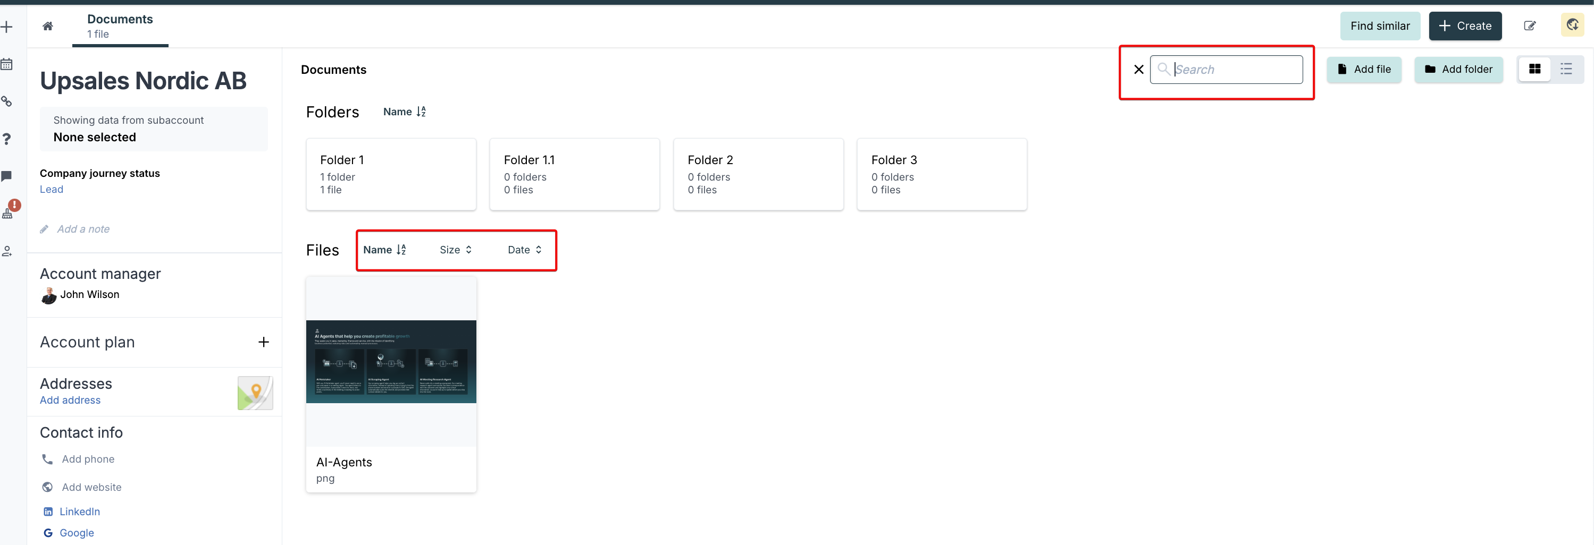The height and width of the screenshot is (545, 1594).
Task: Click John Wilson's avatar
Action: 49,296
